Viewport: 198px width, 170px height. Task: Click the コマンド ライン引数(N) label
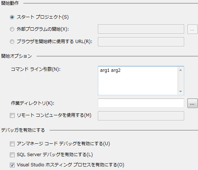click(x=36, y=69)
